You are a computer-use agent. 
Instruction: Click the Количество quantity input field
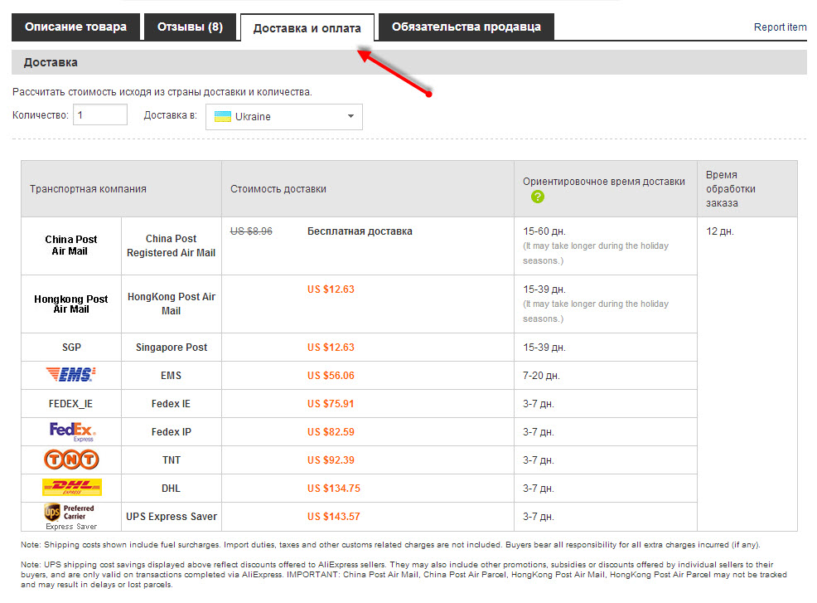pyautogui.click(x=100, y=115)
